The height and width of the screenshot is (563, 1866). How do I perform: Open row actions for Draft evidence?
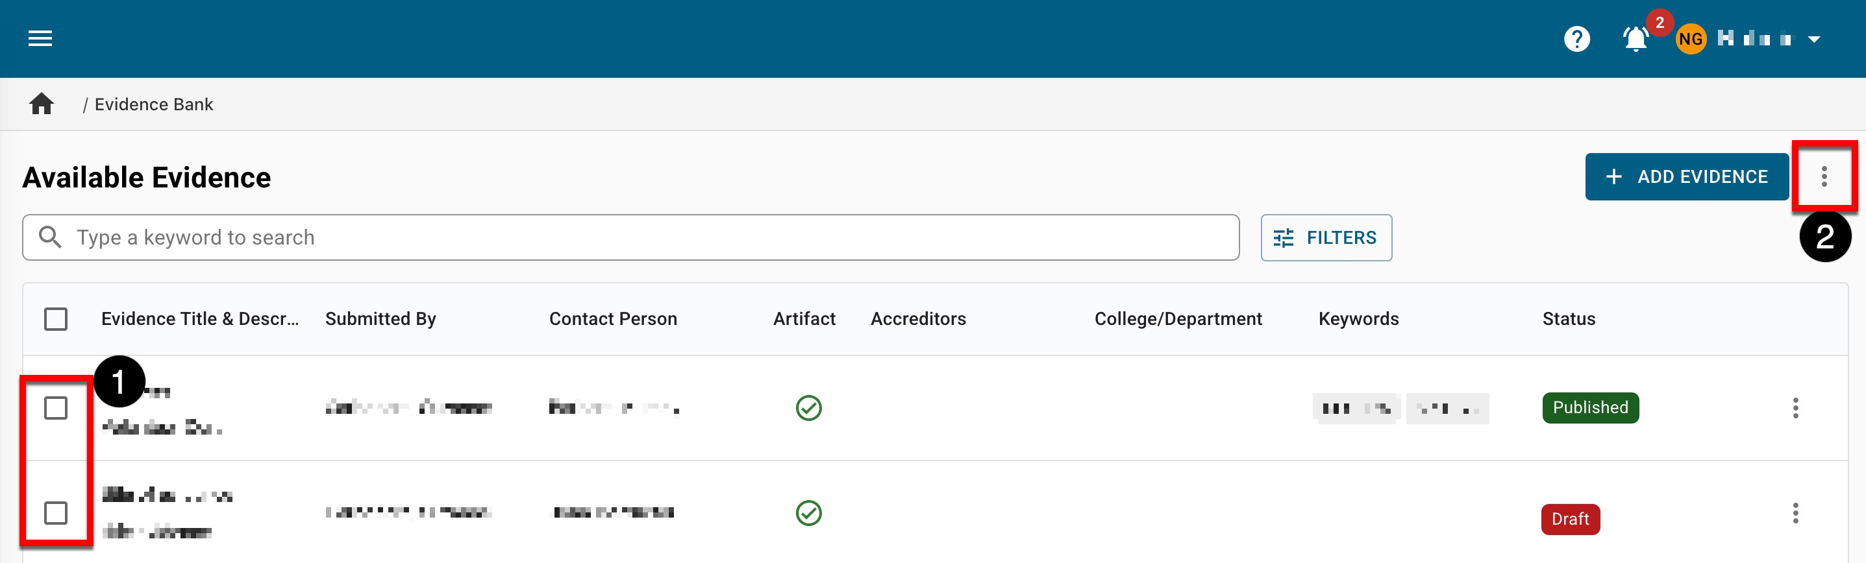coord(1795,513)
